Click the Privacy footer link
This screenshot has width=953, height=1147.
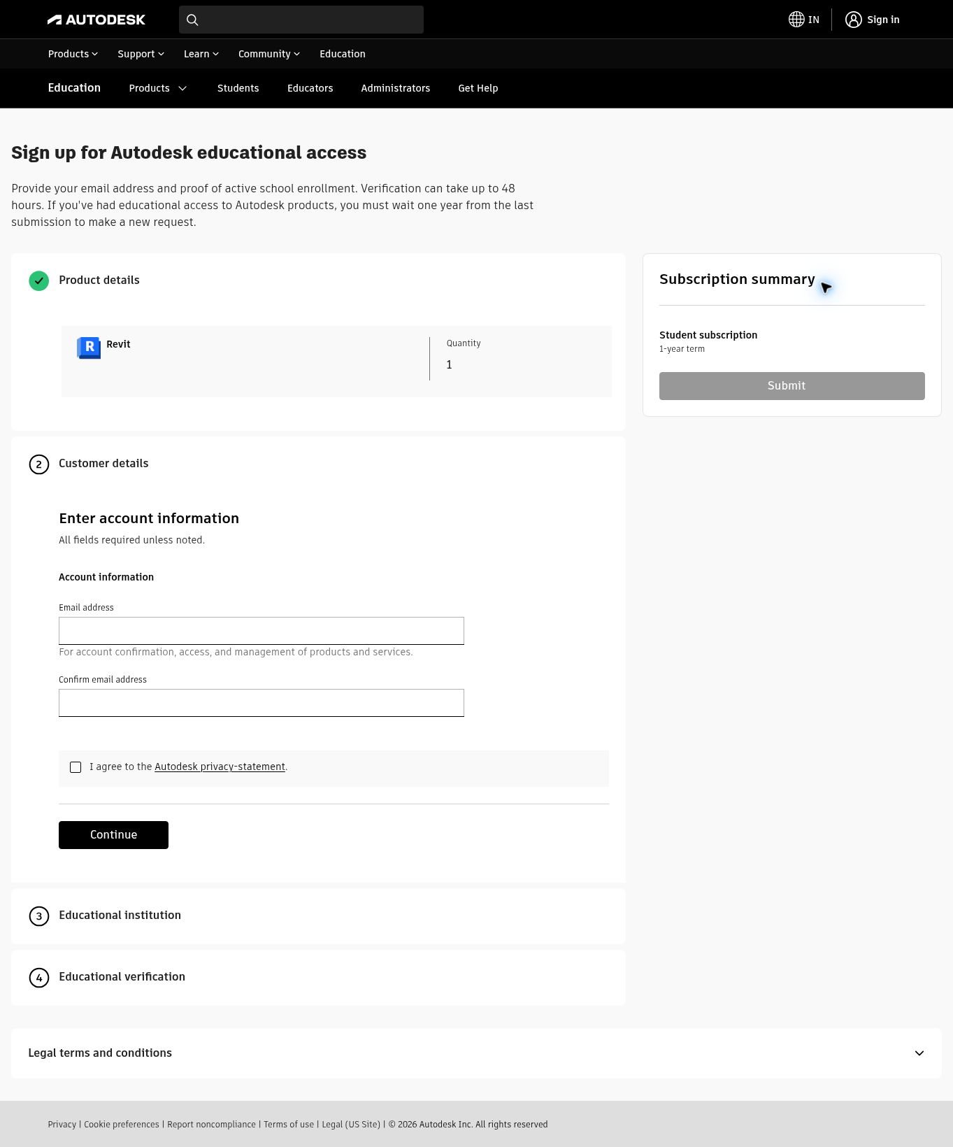tap(62, 1125)
